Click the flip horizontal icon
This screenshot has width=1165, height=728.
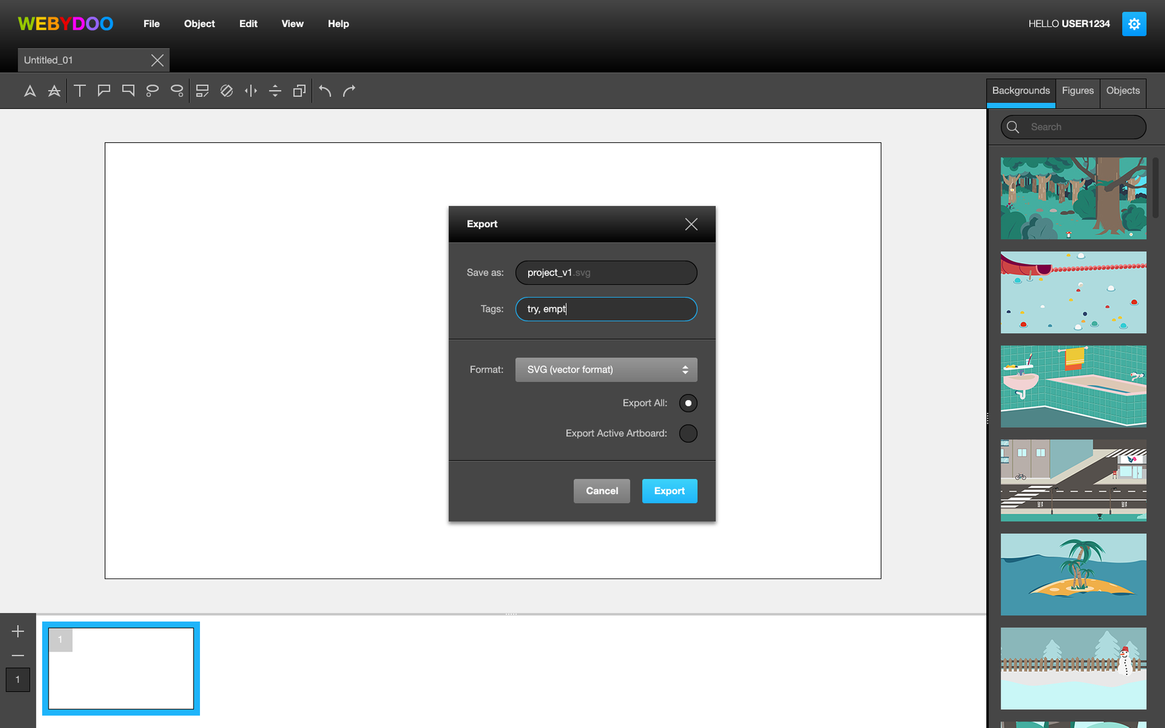[251, 91]
